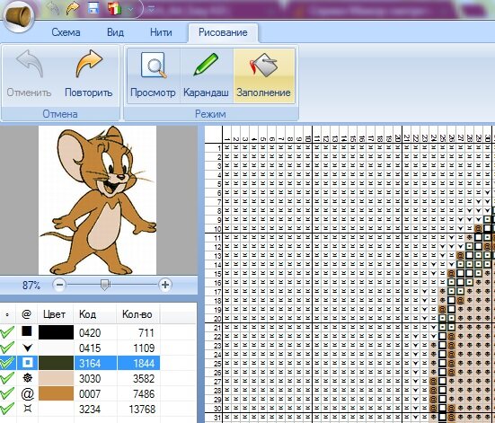Viewport: 495px width, 423px height.
Task: Switch to the Схема tab
Action: point(66,32)
